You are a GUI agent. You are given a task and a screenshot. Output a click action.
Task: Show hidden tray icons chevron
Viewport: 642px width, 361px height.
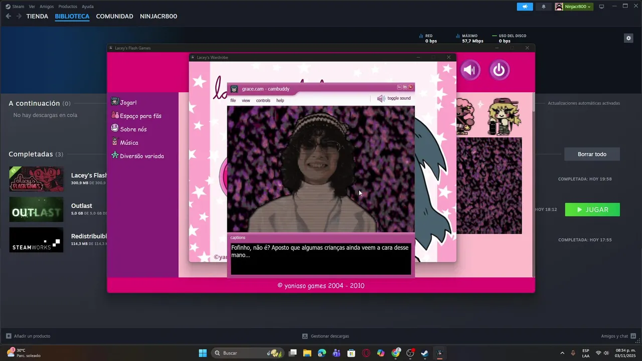[562, 353]
